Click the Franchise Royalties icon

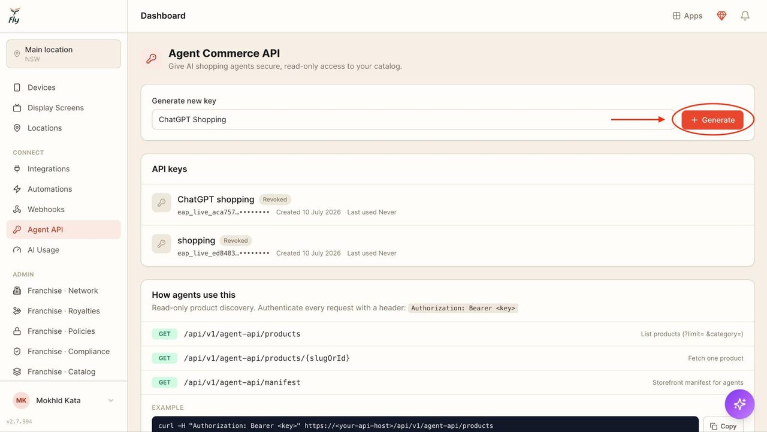[17, 311]
